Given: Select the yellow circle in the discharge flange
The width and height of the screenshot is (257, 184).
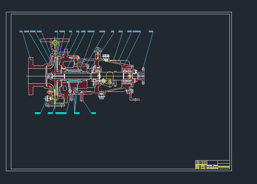Looking at the screenshot, I should click(55, 42).
